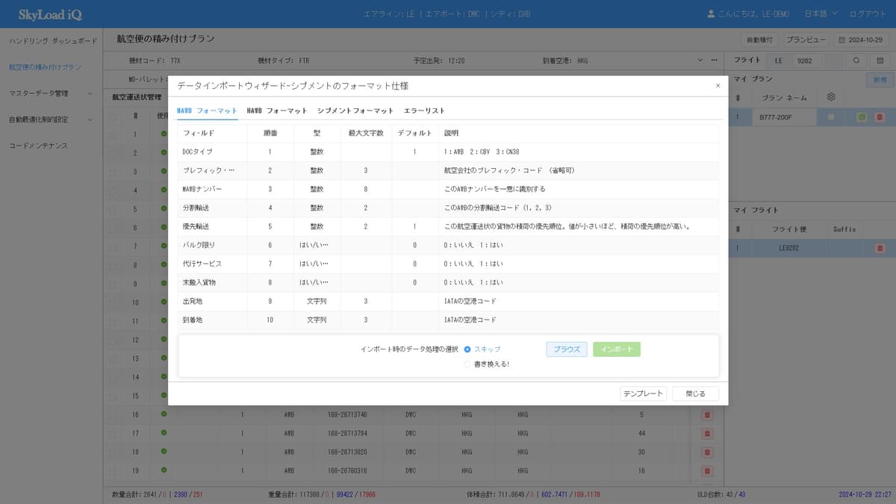Click red delete icon for row 18

tap(708, 452)
